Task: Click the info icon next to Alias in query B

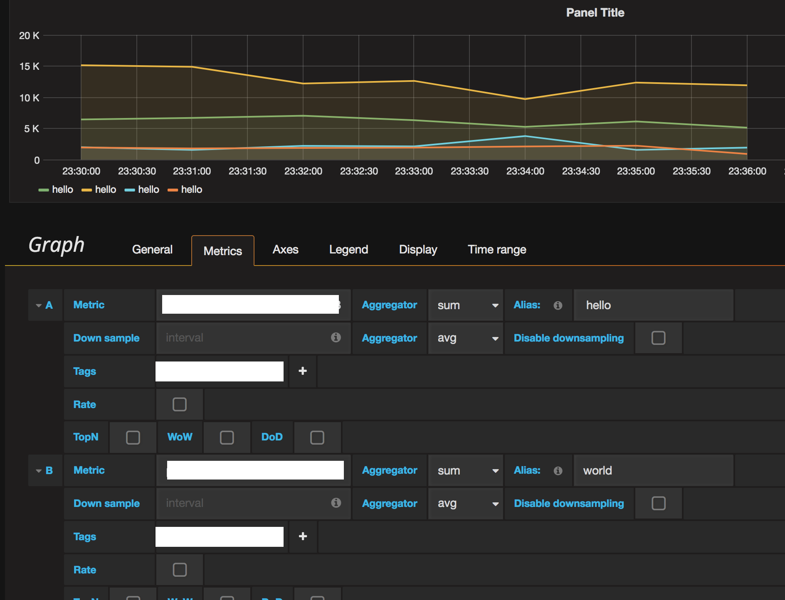Action: [x=559, y=470]
